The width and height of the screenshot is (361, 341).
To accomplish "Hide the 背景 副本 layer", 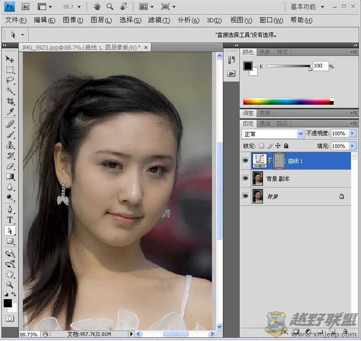I will coord(245,178).
